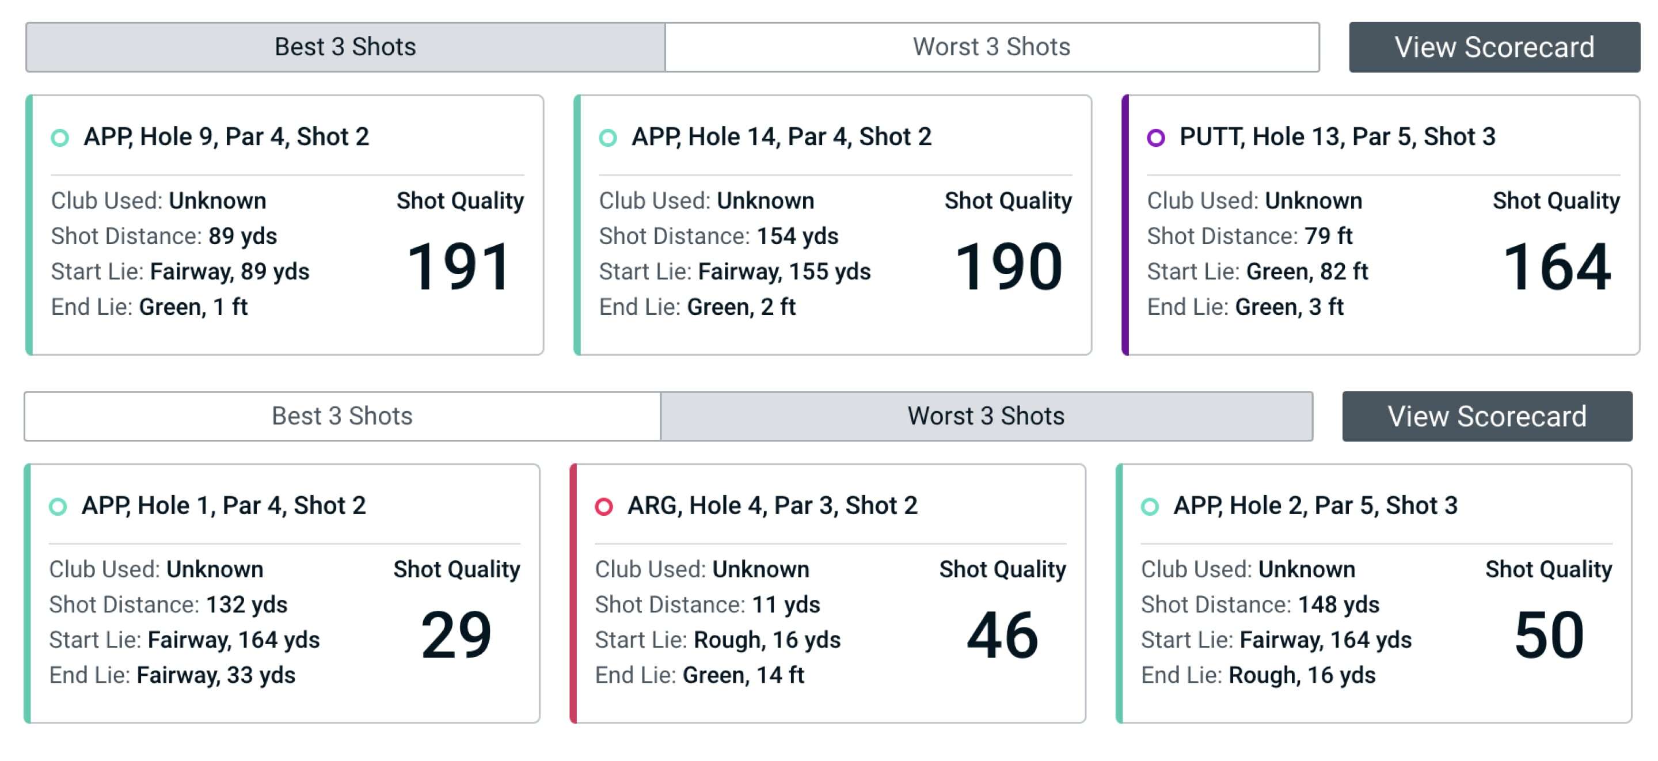Click the teal circle icon beside Hole 9

pyautogui.click(x=60, y=138)
